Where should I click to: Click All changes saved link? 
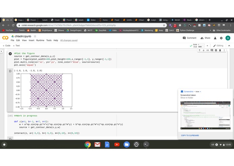pyautogui.click(x=69, y=40)
